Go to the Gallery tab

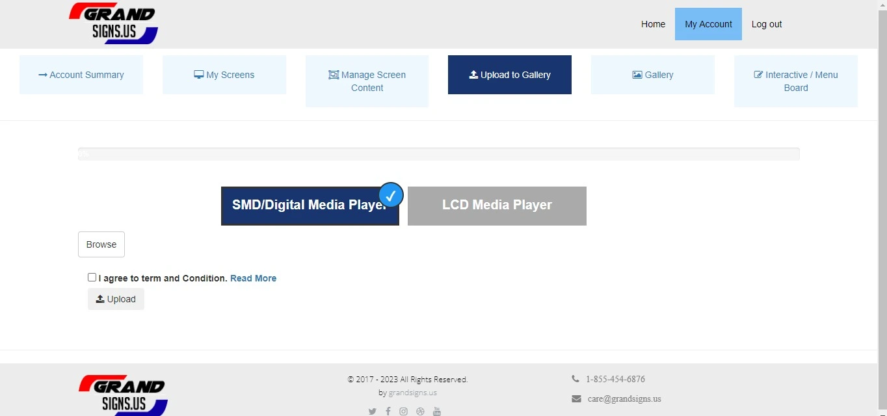[652, 75]
